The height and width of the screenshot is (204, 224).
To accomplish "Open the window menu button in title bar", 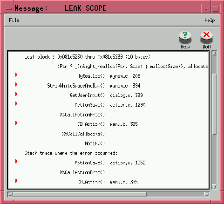I will [x=9, y=9].
